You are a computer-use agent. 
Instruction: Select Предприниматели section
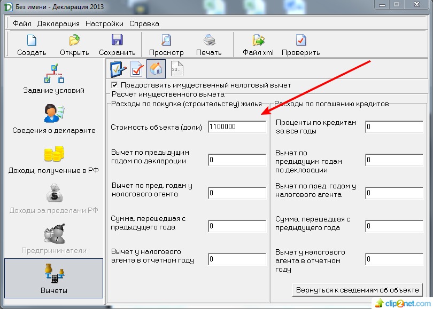point(54,239)
